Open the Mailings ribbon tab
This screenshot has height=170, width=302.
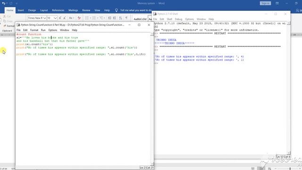73,10
